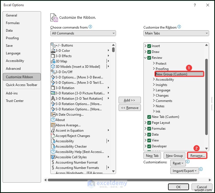Click the Accent in Equation icon

point(53,130)
